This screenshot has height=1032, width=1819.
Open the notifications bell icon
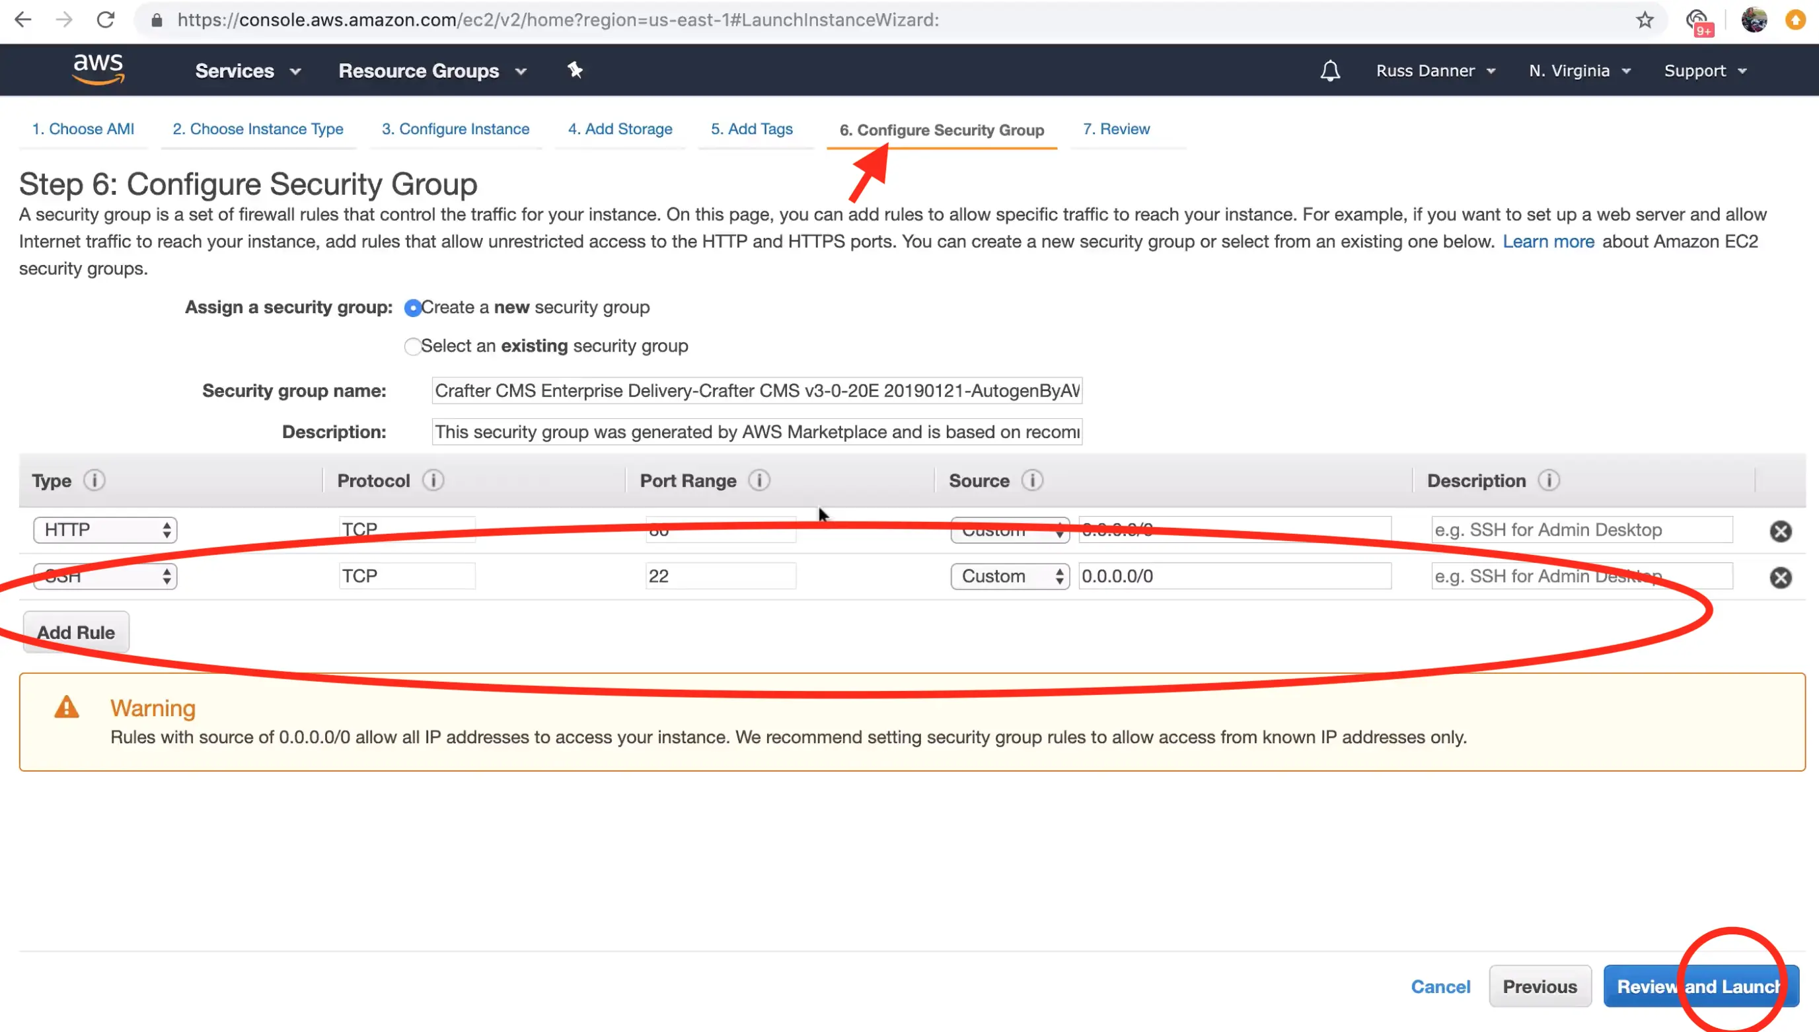pos(1329,71)
